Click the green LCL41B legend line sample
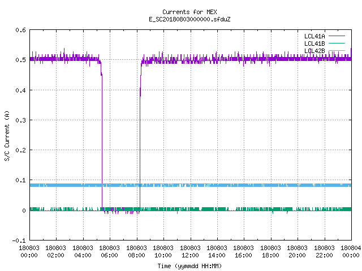The width and height of the screenshot is (362, 271). pos(337,43)
